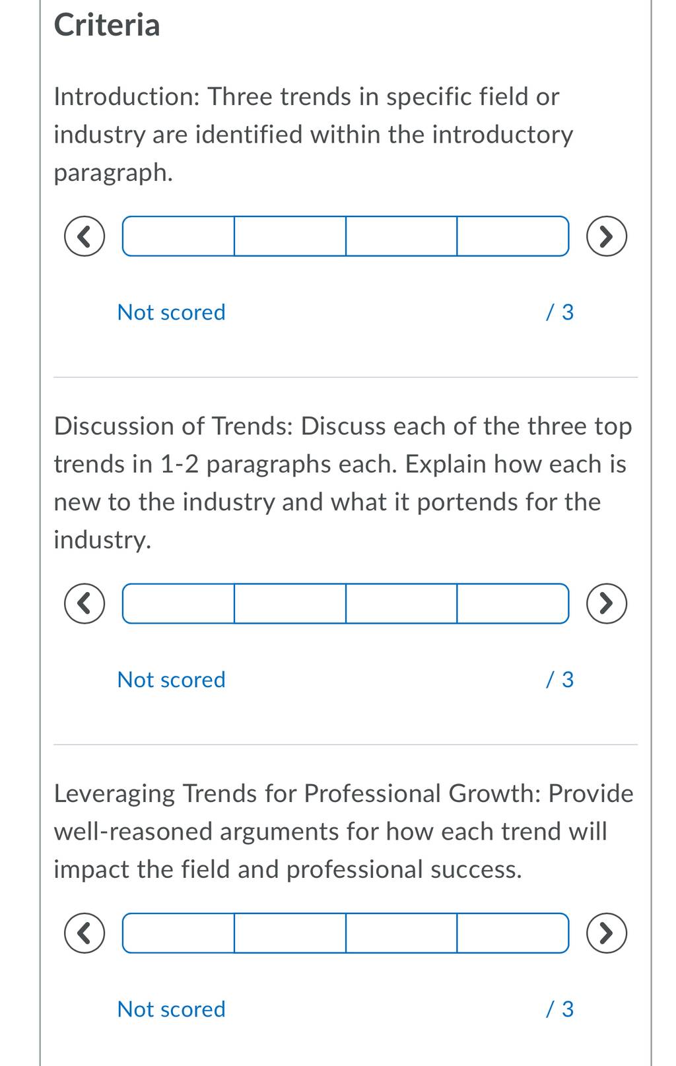Select second rating level for Introduction criterion
Image resolution: width=676 pixels, height=1066 pixels.
tap(290, 236)
